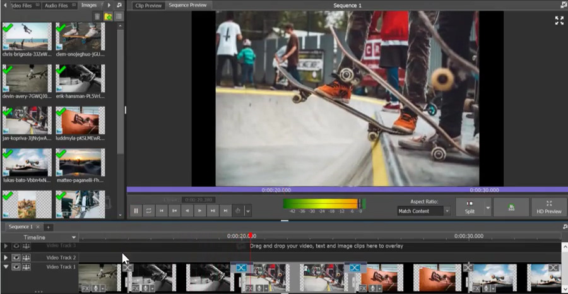Undock the preview panel icon

[564, 5]
